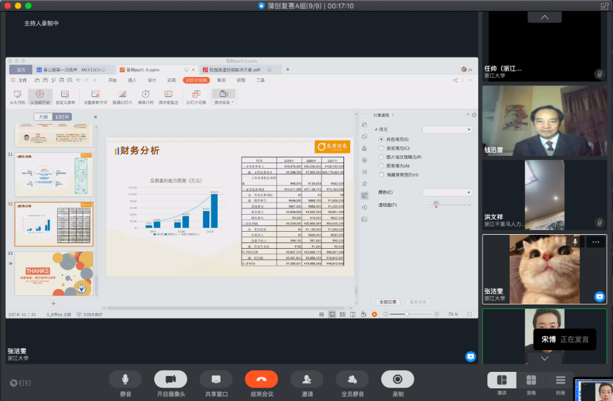
Task: Decrease transparency with minus button
Action: (x=430, y=205)
